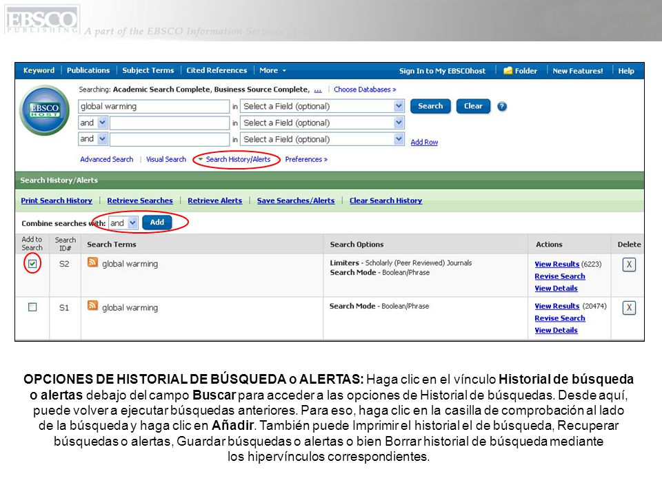Open the Publications menu item
Image resolution: width=662 pixels, height=496 pixels.
(x=88, y=70)
